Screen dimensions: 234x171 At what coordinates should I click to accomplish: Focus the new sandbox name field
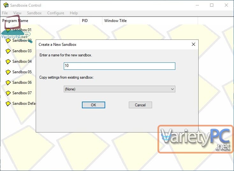pyautogui.click(x=119, y=66)
